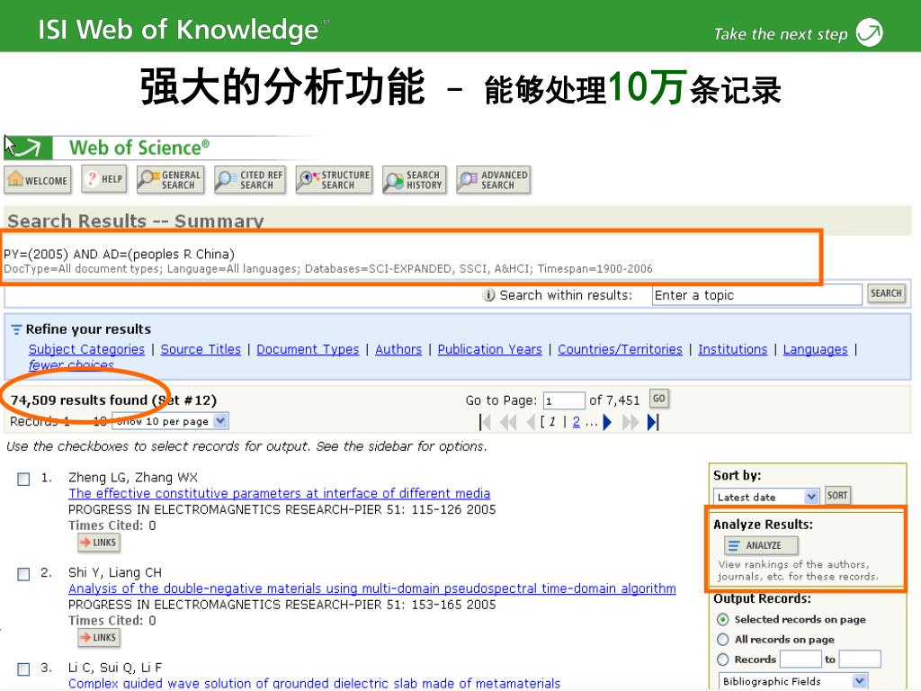Click the SORT button
Viewport: 921px width, 691px height.
tap(837, 496)
